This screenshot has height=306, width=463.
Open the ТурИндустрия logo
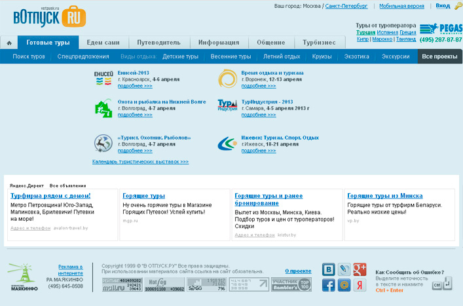coord(227,105)
